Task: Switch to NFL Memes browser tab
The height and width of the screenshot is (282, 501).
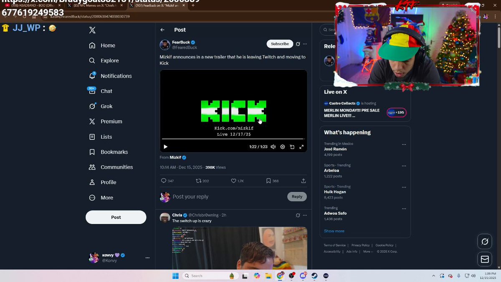Action: click(94, 5)
